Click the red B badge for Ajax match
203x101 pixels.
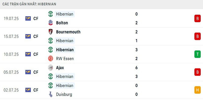(x=197, y=72)
